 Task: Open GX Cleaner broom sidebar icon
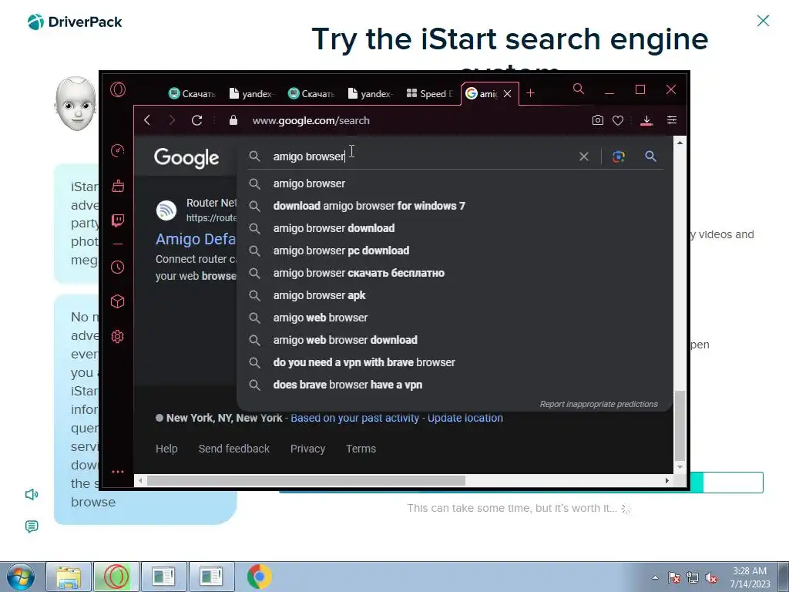click(118, 186)
